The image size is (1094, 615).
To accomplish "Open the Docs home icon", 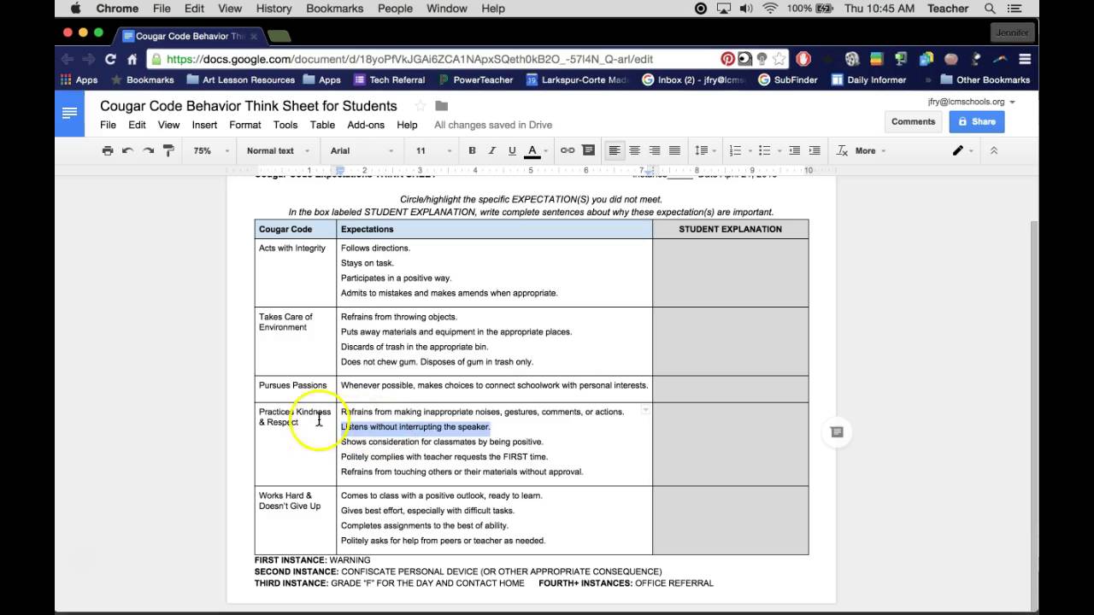I will pyautogui.click(x=69, y=113).
